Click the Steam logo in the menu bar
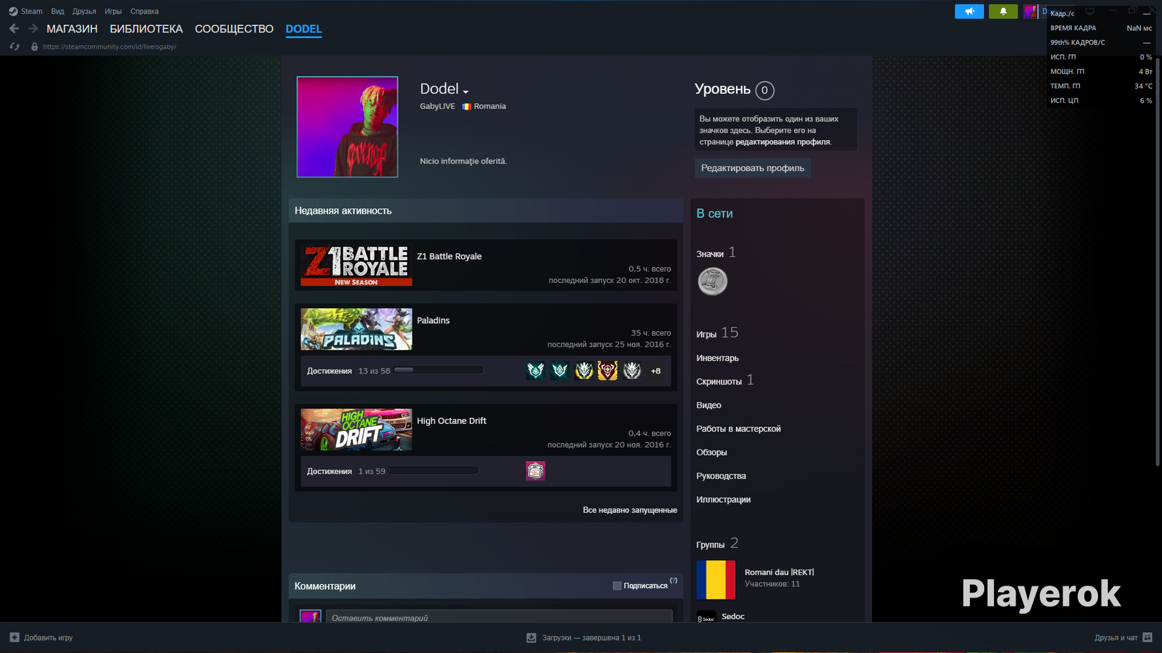1162x653 pixels. (13, 11)
